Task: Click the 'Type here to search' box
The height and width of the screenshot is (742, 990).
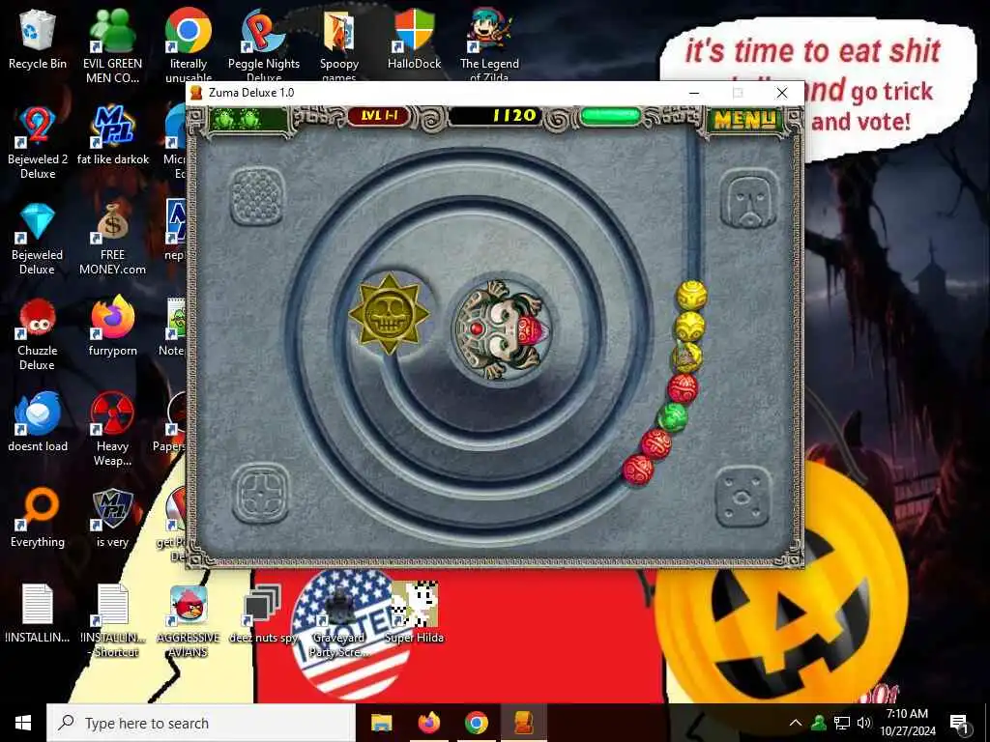Action: (x=201, y=723)
